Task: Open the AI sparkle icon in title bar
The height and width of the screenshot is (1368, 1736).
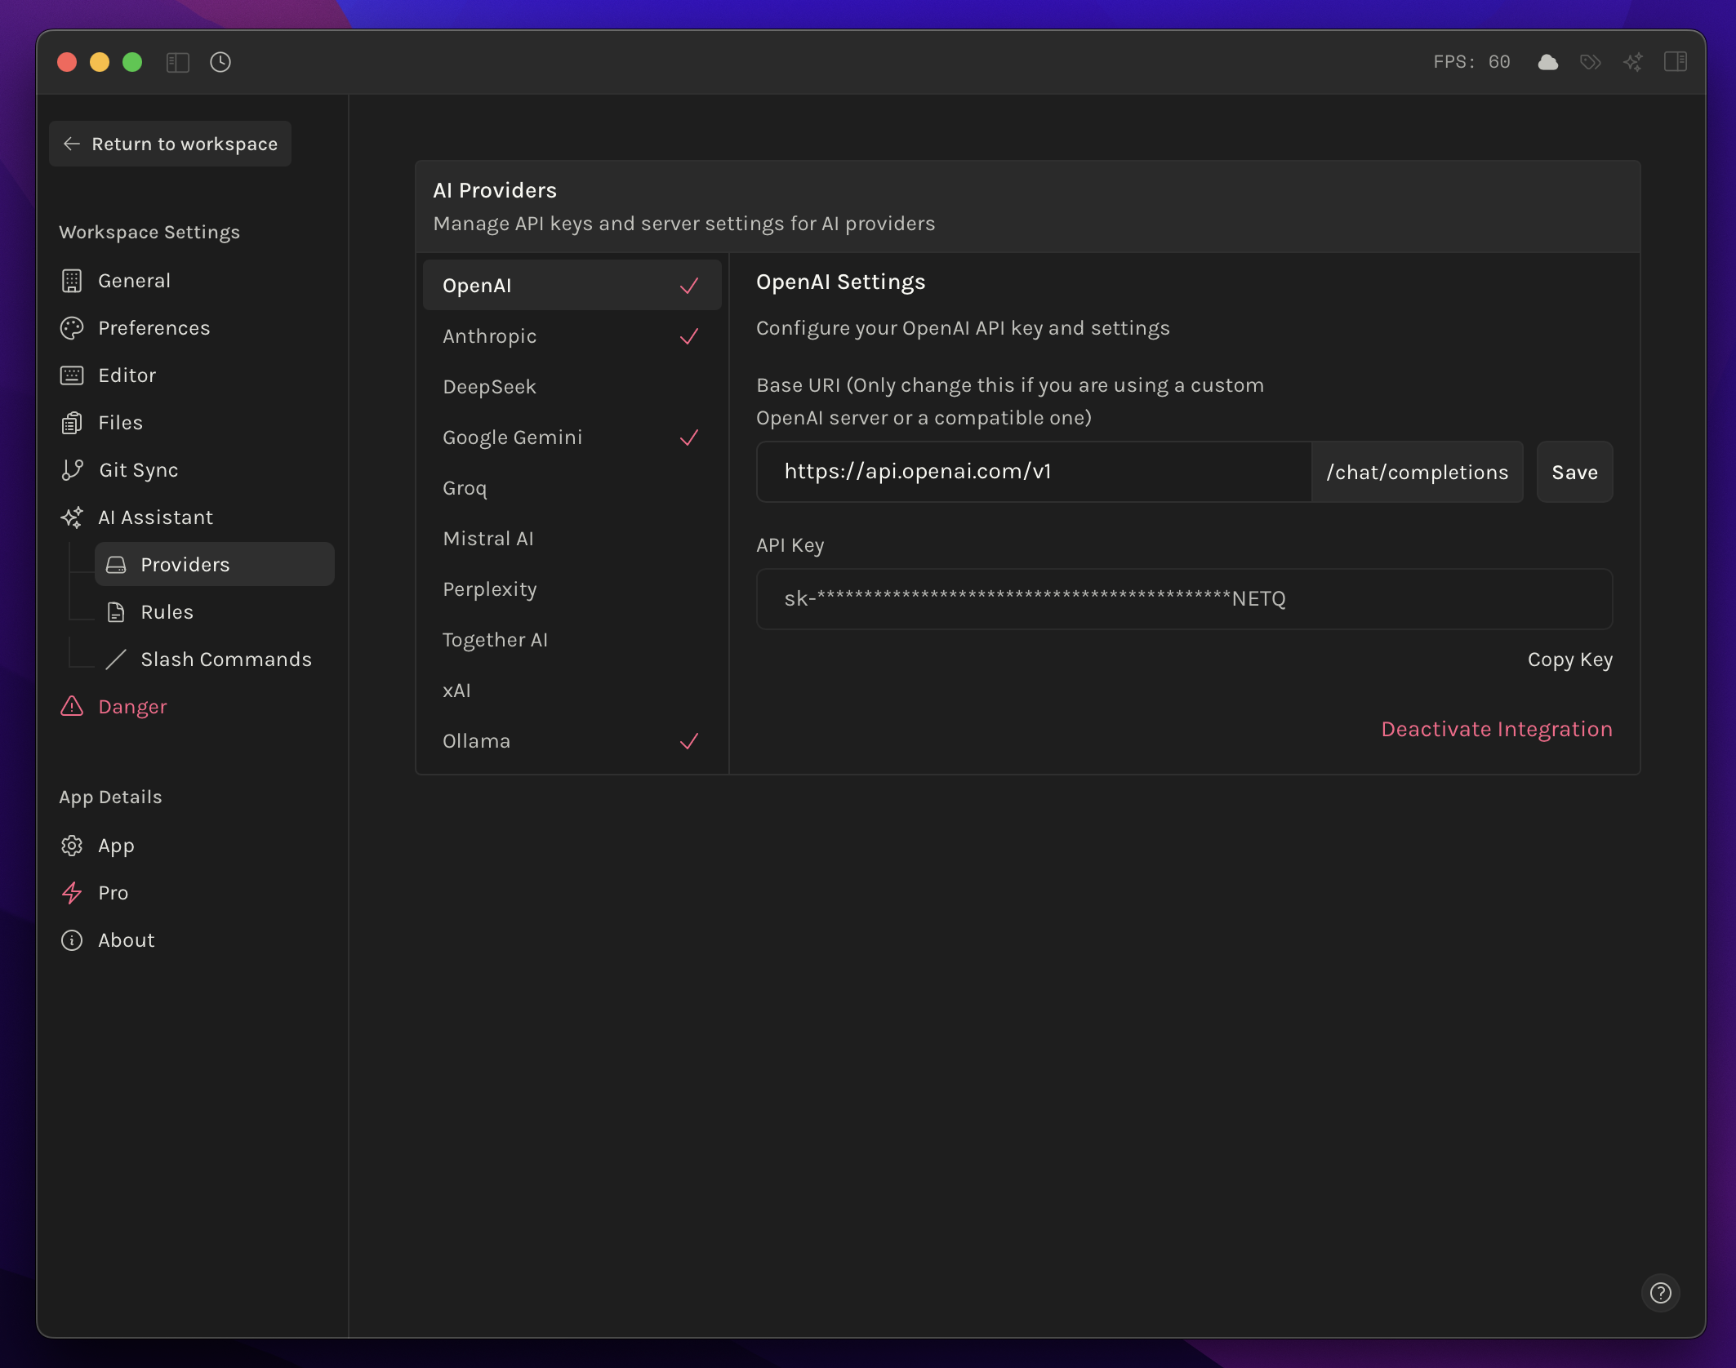Action: point(1633,62)
